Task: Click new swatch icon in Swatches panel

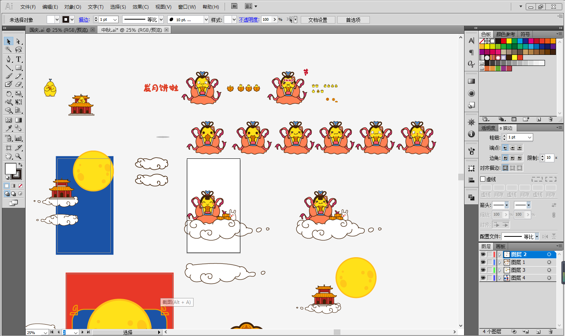Action: coord(539,119)
